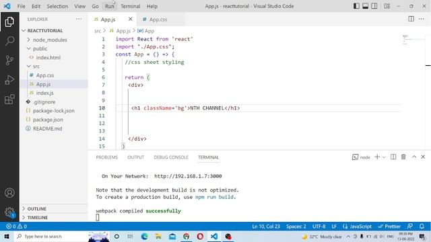Open the Run menu
This screenshot has width=431, height=242.
tap(109, 6)
